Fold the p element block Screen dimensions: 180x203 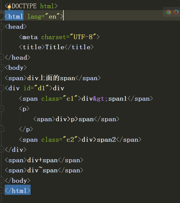click(2, 109)
